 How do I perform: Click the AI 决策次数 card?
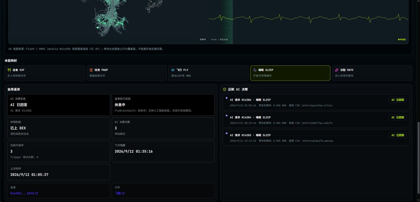click(163, 128)
